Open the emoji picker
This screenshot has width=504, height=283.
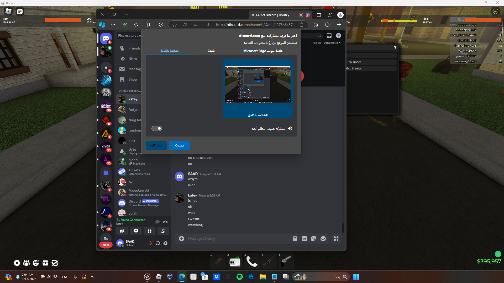tap(323, 238)
